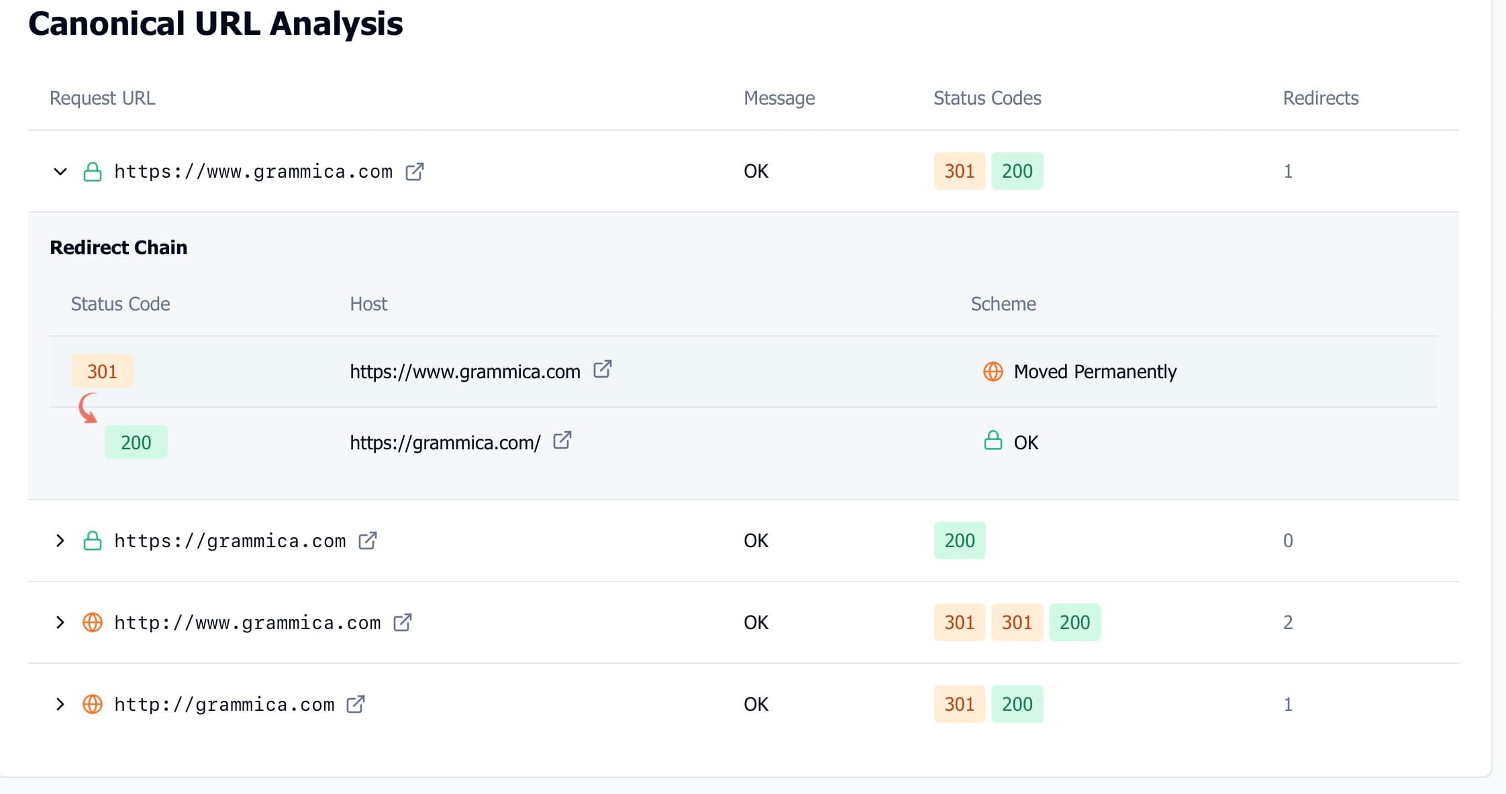Image resolution: width=1506 pixels, height=794 pixels.
Task: Click green lock icon on https://www.grammica.com row
Action: pos(93,172)
